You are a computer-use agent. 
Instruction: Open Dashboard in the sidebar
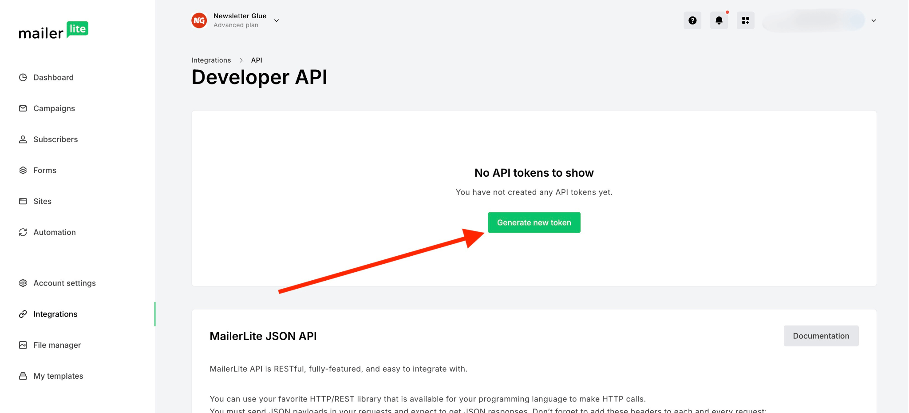pos(53,77)
